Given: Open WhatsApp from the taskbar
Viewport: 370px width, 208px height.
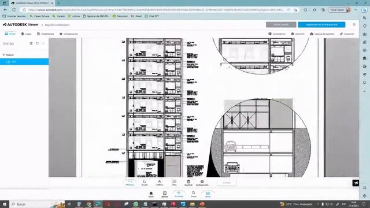Looking at the screenshot, I should pyautogui.click(x=136, y=204).
